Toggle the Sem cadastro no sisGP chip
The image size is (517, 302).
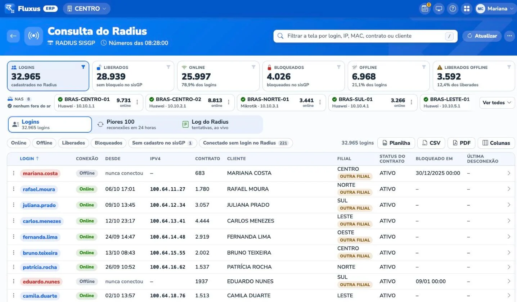click(x=163, y=143)
